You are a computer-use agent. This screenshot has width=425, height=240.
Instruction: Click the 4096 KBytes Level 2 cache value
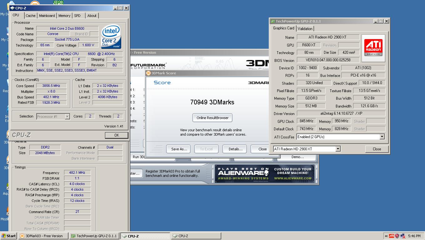point(107,97)
